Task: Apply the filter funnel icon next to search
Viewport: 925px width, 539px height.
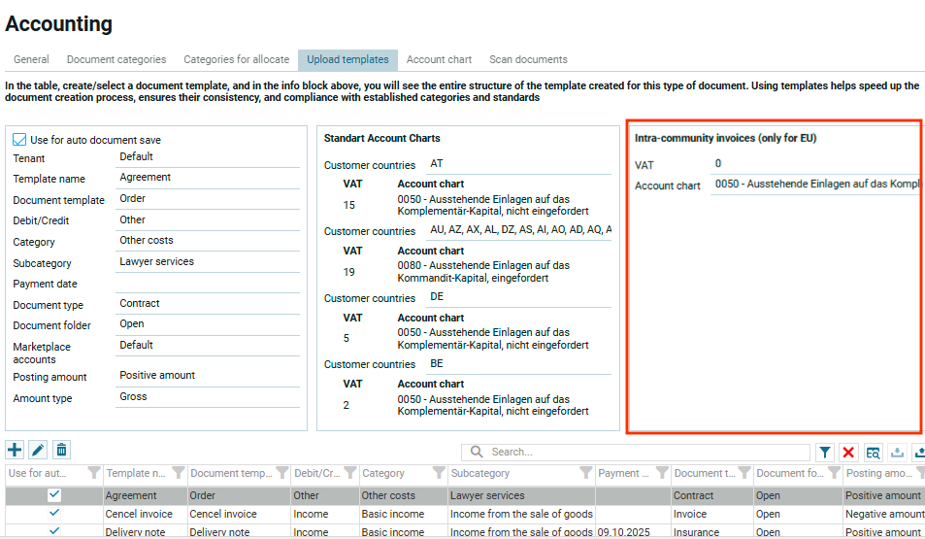Action: click(824, 452)
